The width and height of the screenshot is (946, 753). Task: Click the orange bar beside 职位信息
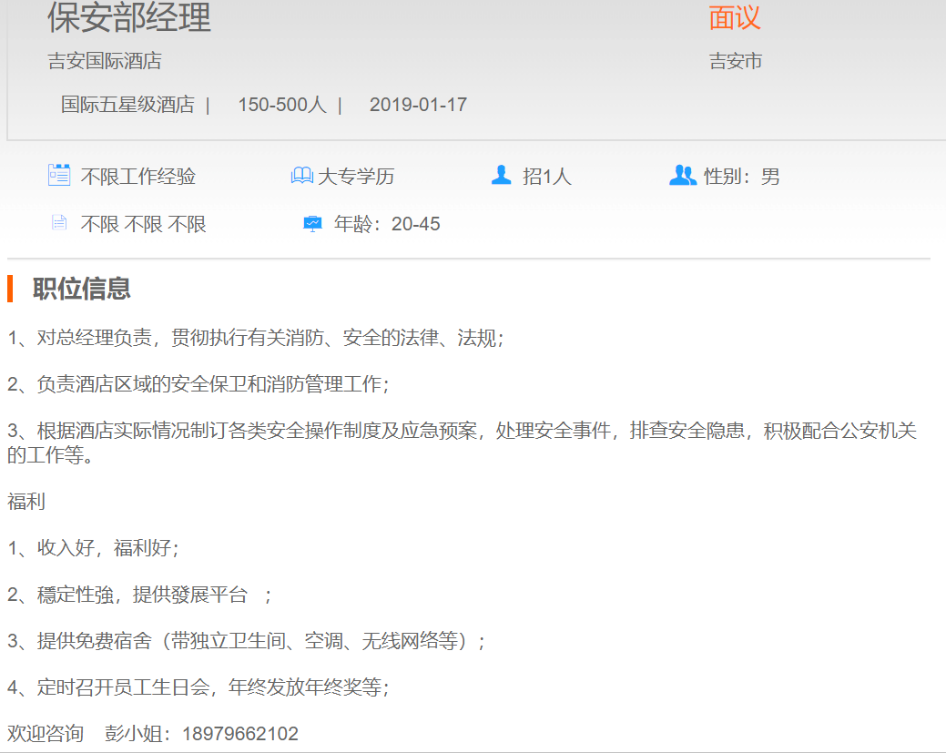(10, 289)
